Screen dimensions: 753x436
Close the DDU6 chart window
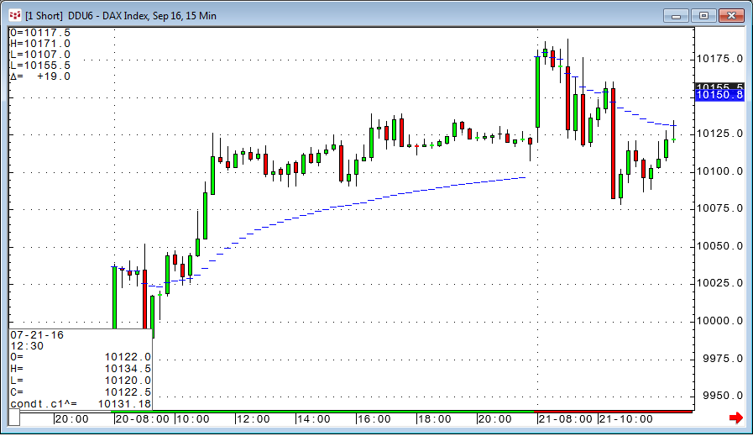(731, 16)
